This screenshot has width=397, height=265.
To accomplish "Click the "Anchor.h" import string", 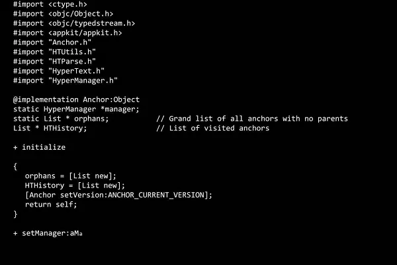I will pyautogui.click(x=69, y=42).
